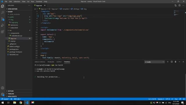This screenshot has width=186, height=105.
Task: Switch to the Debug Console tab
Action: tap(40, 62)
